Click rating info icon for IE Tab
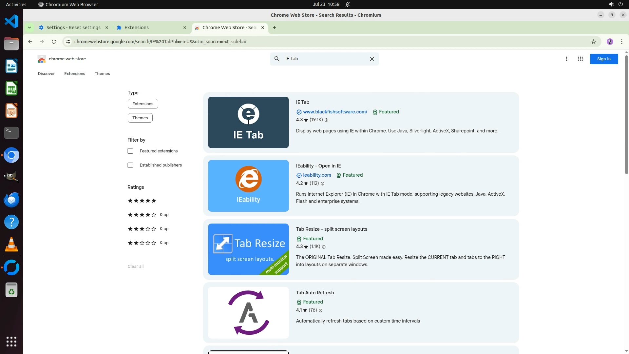 tap(326, 120)
